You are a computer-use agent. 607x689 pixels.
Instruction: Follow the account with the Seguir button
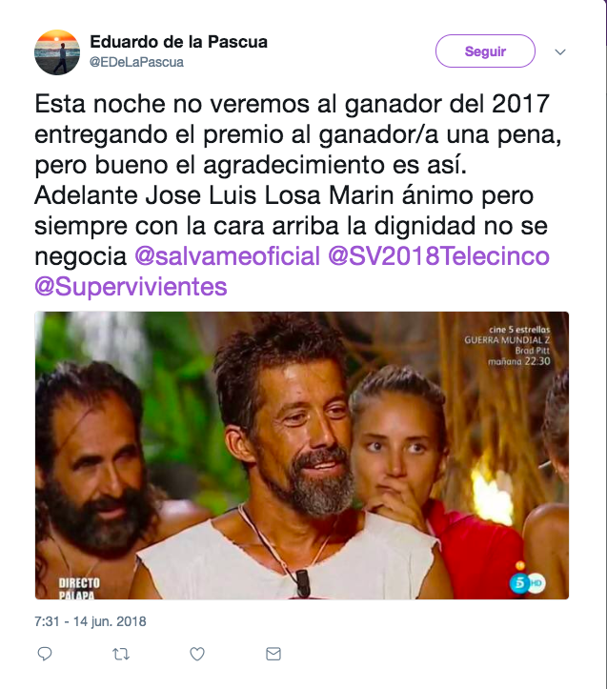[485, 51]
